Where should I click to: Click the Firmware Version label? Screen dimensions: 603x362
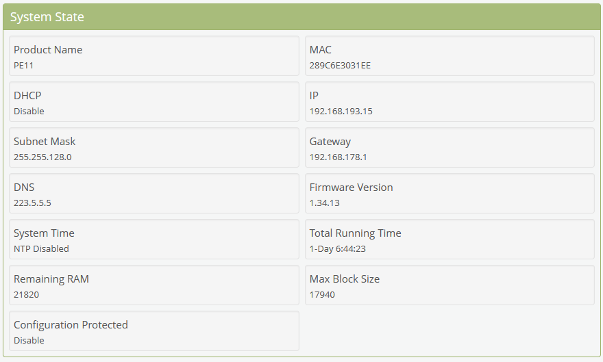point(351,188)
